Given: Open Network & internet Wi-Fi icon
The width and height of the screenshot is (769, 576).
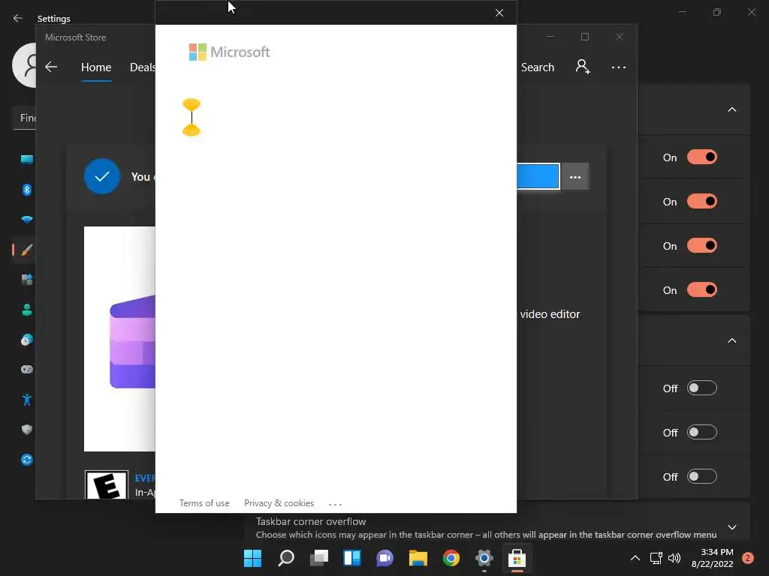Looking at the screenshot, I should (x=27, y=220).
